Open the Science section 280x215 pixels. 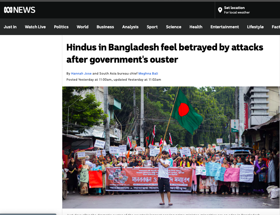click(174, 27)
